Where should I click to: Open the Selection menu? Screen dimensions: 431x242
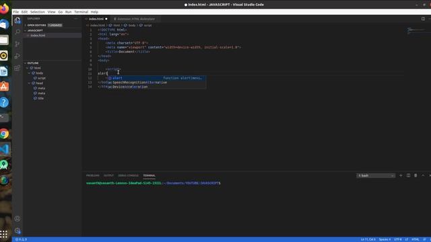[38, 12]
